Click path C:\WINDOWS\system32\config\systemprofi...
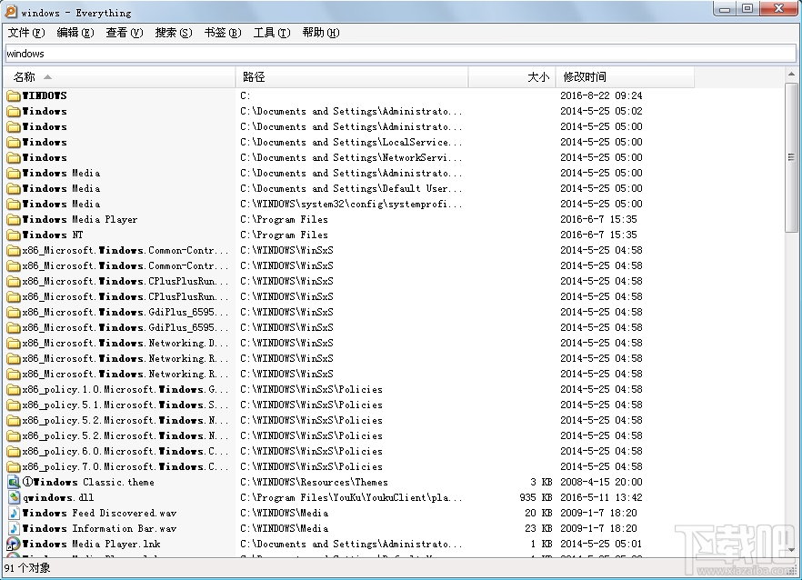 [351, 204]
